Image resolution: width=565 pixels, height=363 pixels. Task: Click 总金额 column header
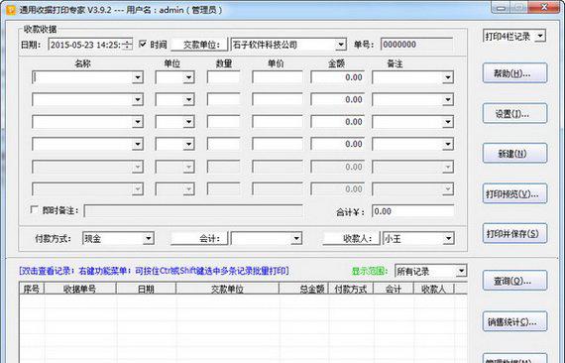pyautogui.click(x=303, y=289)
